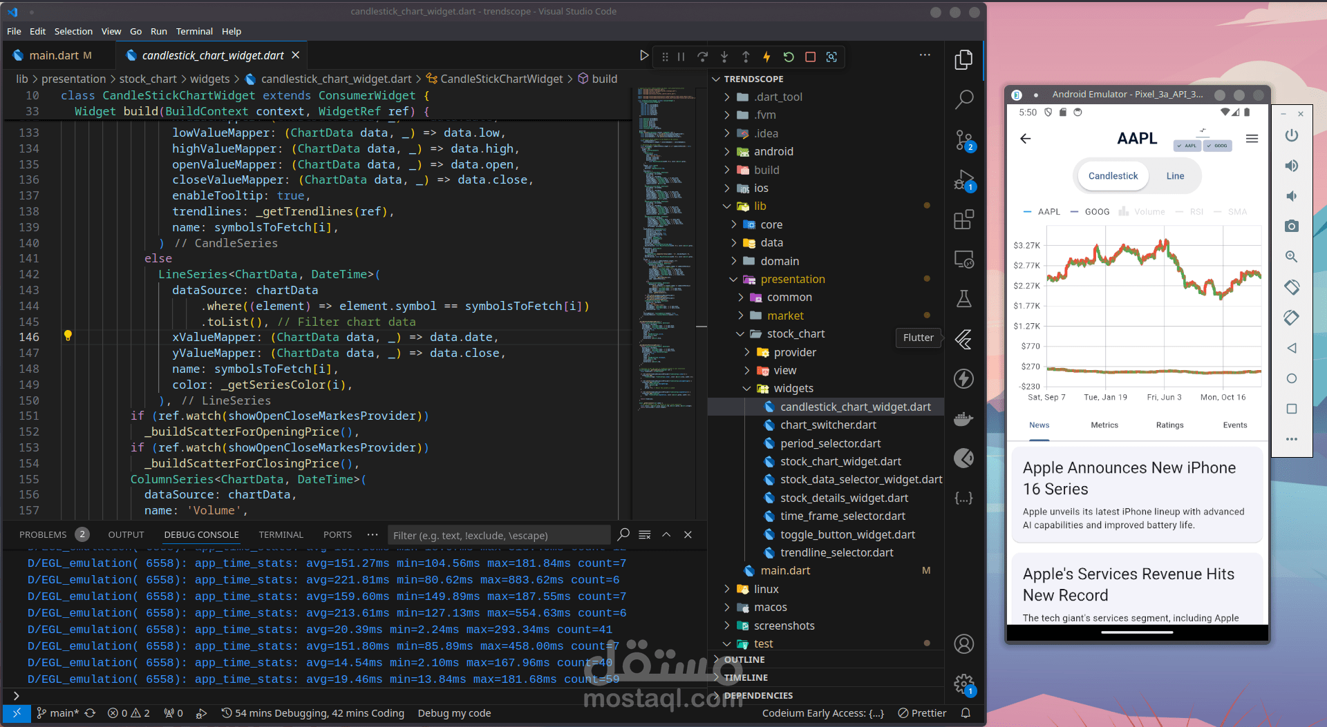The width and height of the screenshot is (1327, 727).
Task: Click the Run play button in editor toolbar
Action: (644, 55)
